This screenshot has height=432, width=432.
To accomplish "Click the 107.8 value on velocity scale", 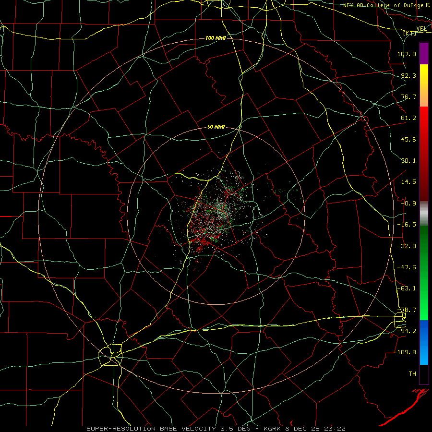I will [x=407, y=54].
